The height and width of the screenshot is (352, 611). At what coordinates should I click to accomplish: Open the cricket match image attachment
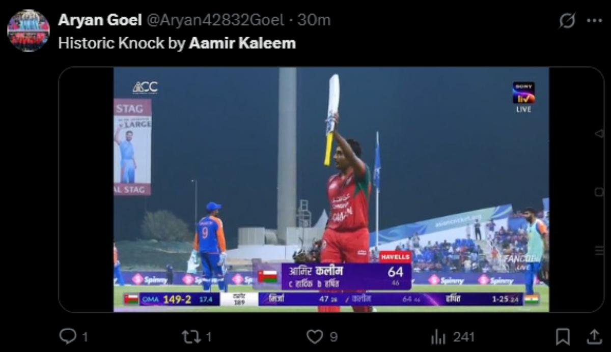tap(331, 189)
